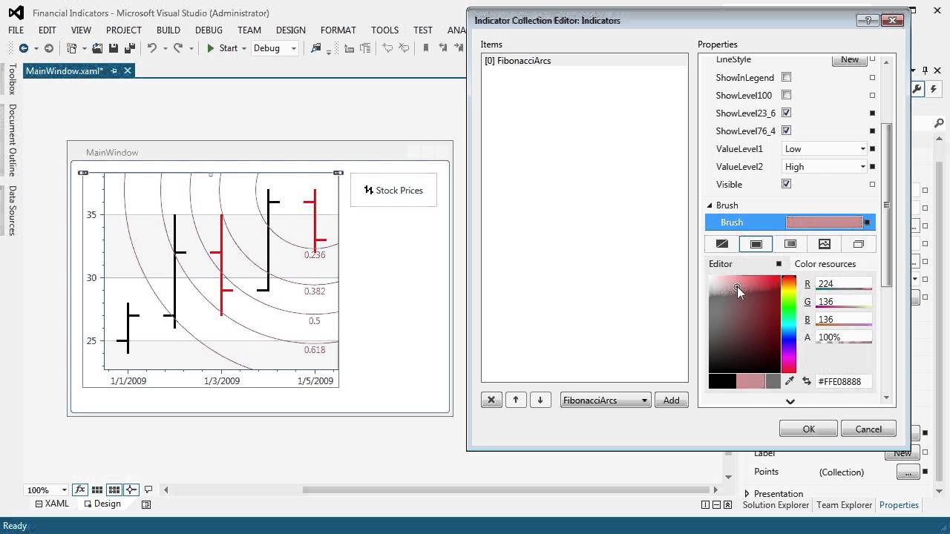Click the Save toolbar icon
This screenshot has height=534, width=950.
tap(114, 48)
